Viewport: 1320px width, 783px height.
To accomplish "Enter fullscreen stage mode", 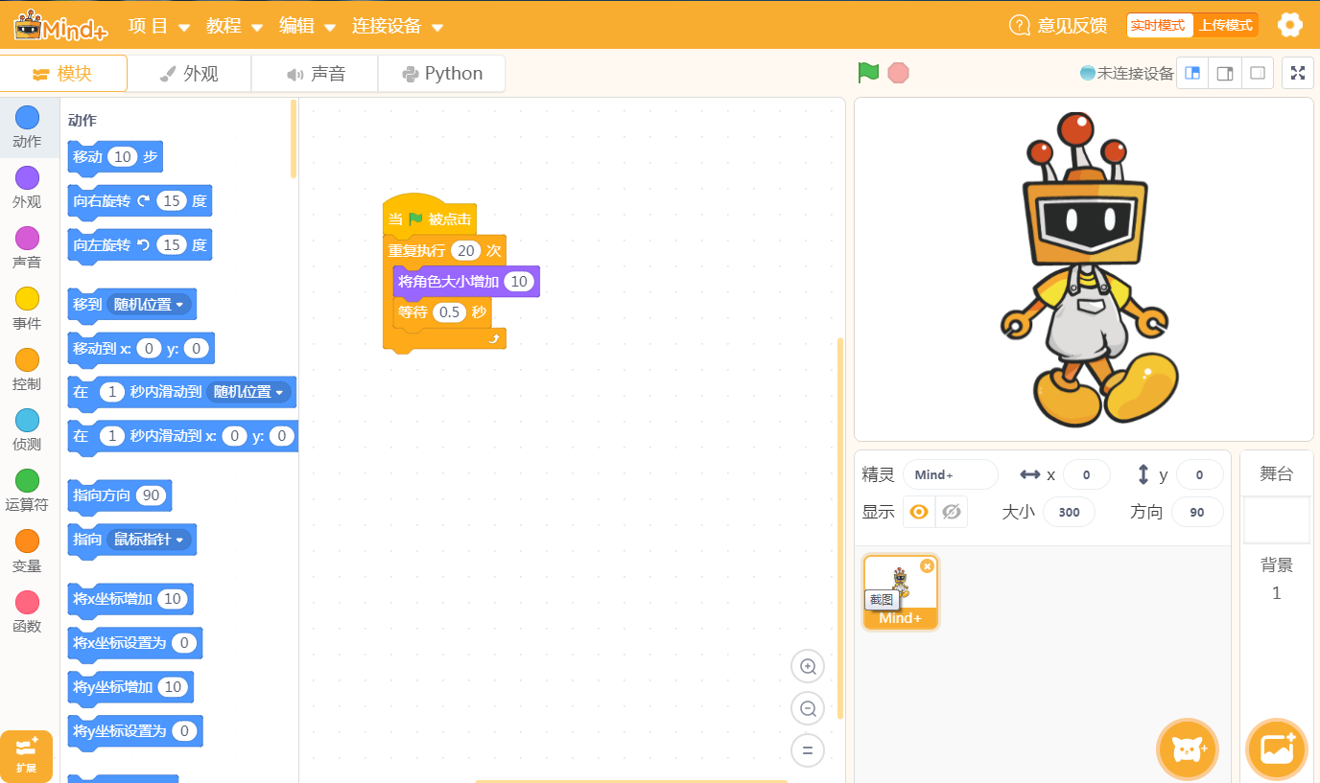I will [x=1298, y=73].
